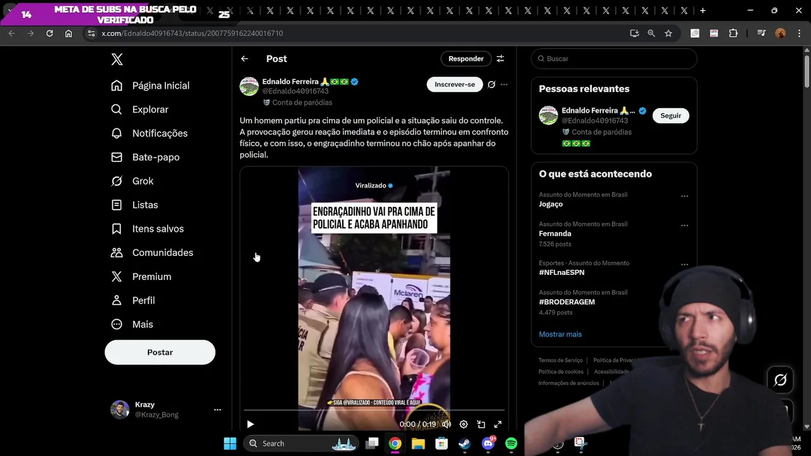811x456 pixels.
Task: Click the Responder button
Action: [x=466, y=59]
